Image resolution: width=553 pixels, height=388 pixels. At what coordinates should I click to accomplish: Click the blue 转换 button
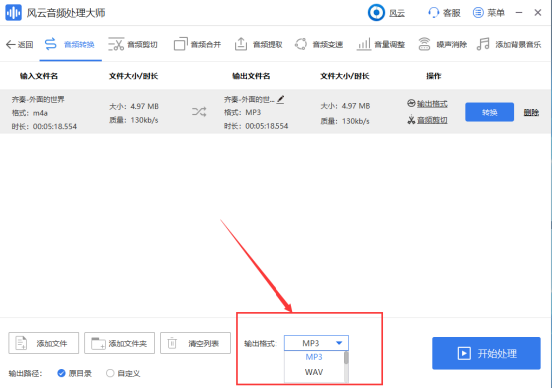point(489,112)
